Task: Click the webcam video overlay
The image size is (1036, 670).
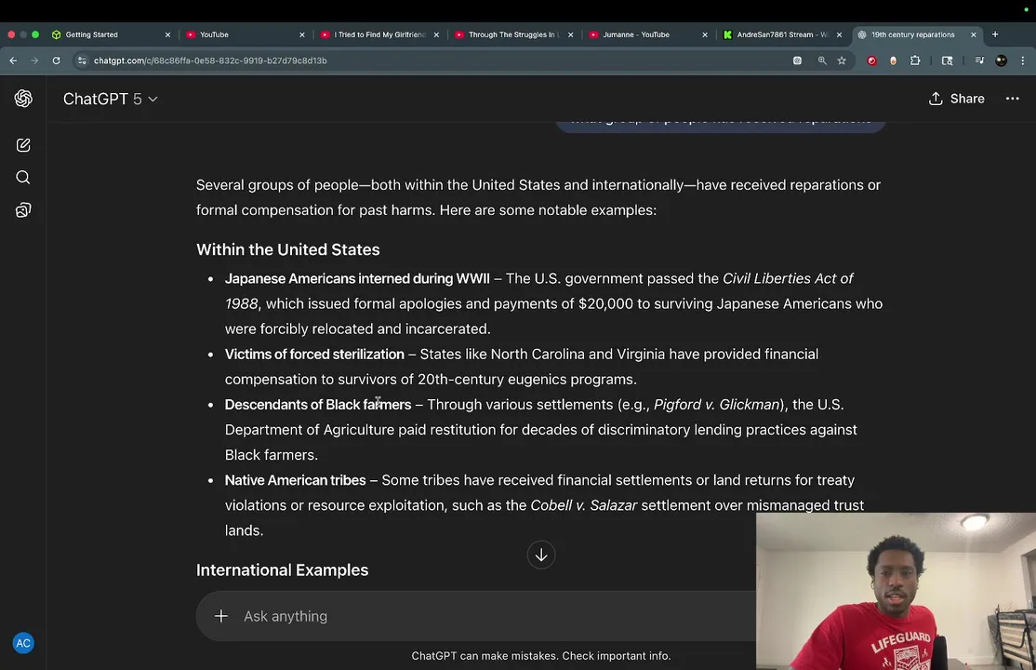Action: point(896,591)
